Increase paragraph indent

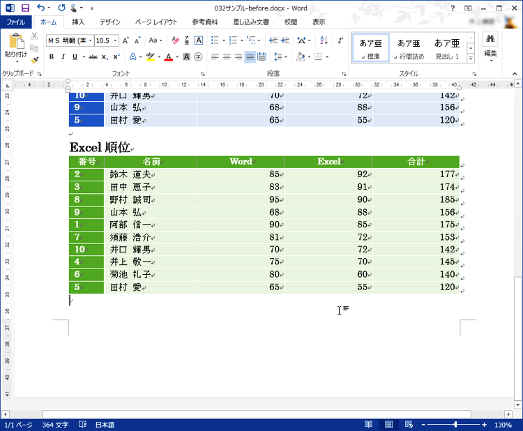[x=285, y=40]
